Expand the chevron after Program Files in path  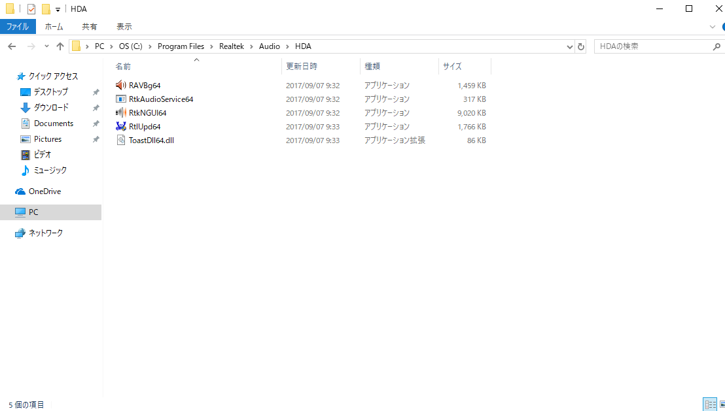pyautogui.click(x=212, y=46)
